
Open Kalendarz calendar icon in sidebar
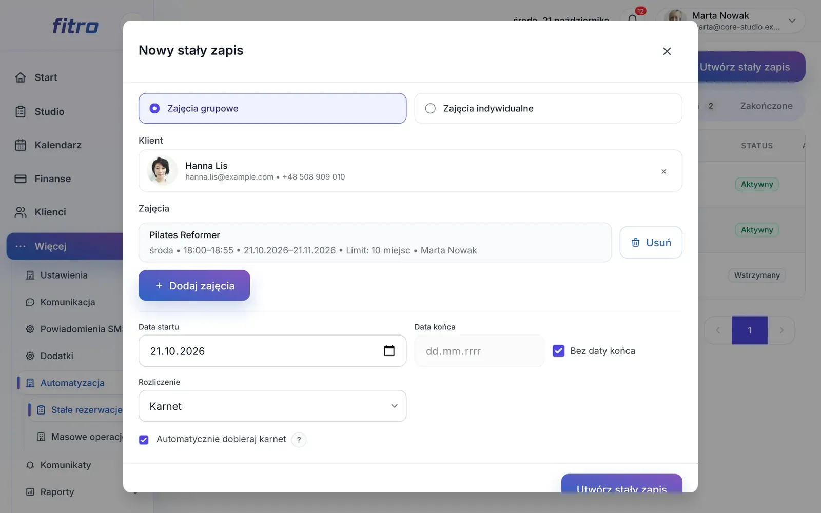21,145
